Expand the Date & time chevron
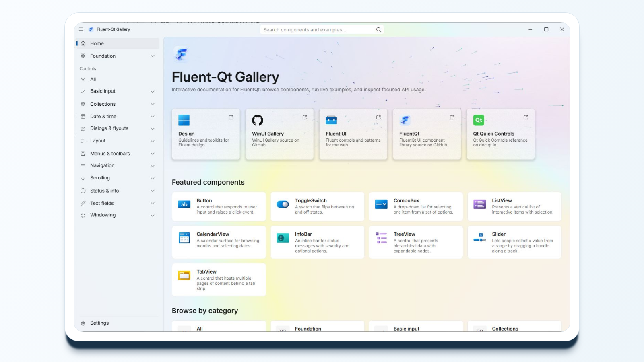This screenshot has height=362, width=644. pyautogui.click(x=153, y=117)
